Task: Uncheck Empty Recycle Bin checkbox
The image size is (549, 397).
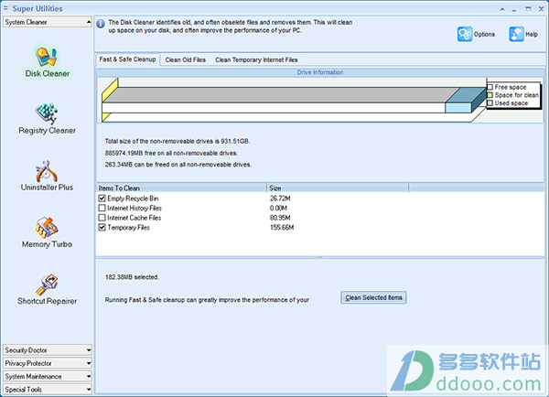Action: [102, 198]
